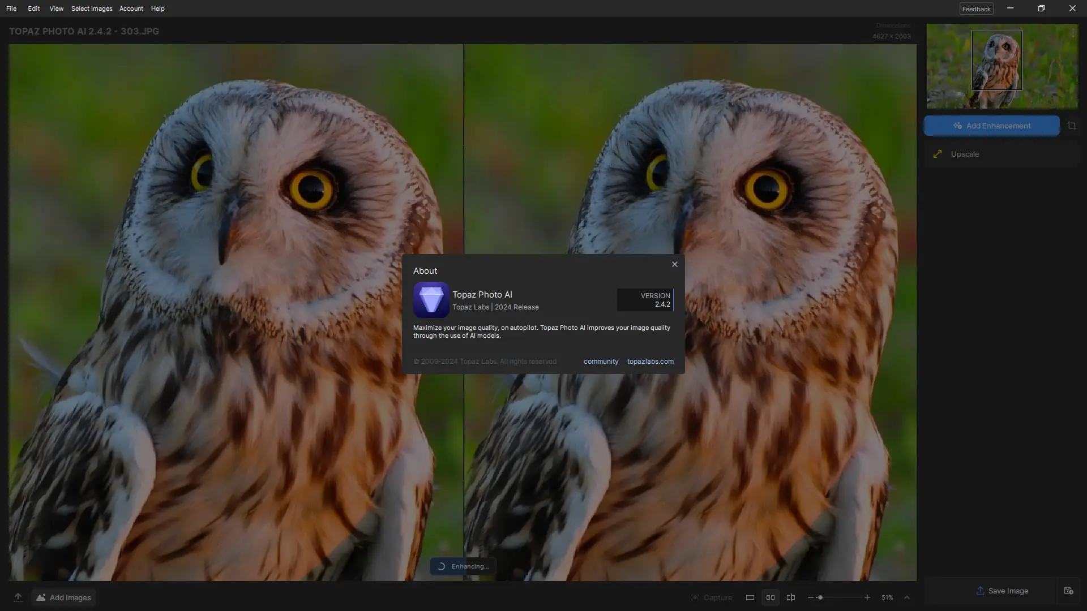Click the zoom in plus icon
Viewport: 1087px width, 611px height.
pos(867,597)
